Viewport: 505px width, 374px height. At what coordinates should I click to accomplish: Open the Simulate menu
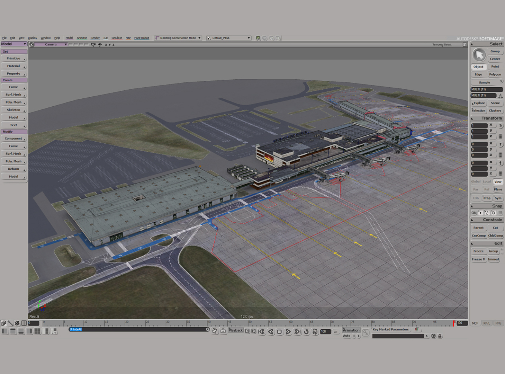(117, 38)
